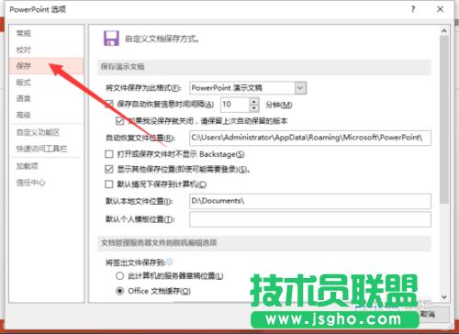Image resolution: width=459 pixels, height=334 pixels.
Task: Open the 加载项 category
Action: (x=28, y=166)
